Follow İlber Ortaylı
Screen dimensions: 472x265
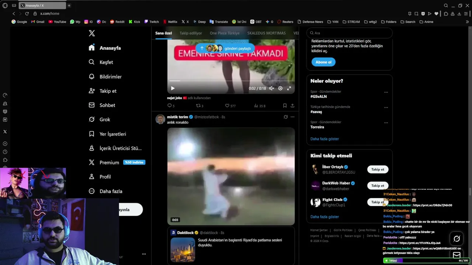tap(378, 169)
